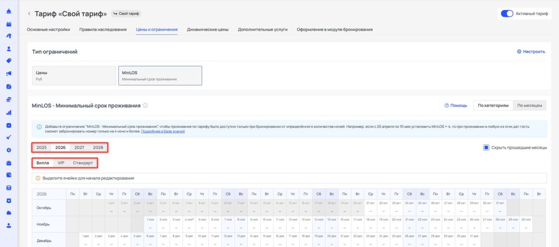The image size is (559, 247).
Task: Select the '1 ноя' calendar cell
Action: [150, 224]
